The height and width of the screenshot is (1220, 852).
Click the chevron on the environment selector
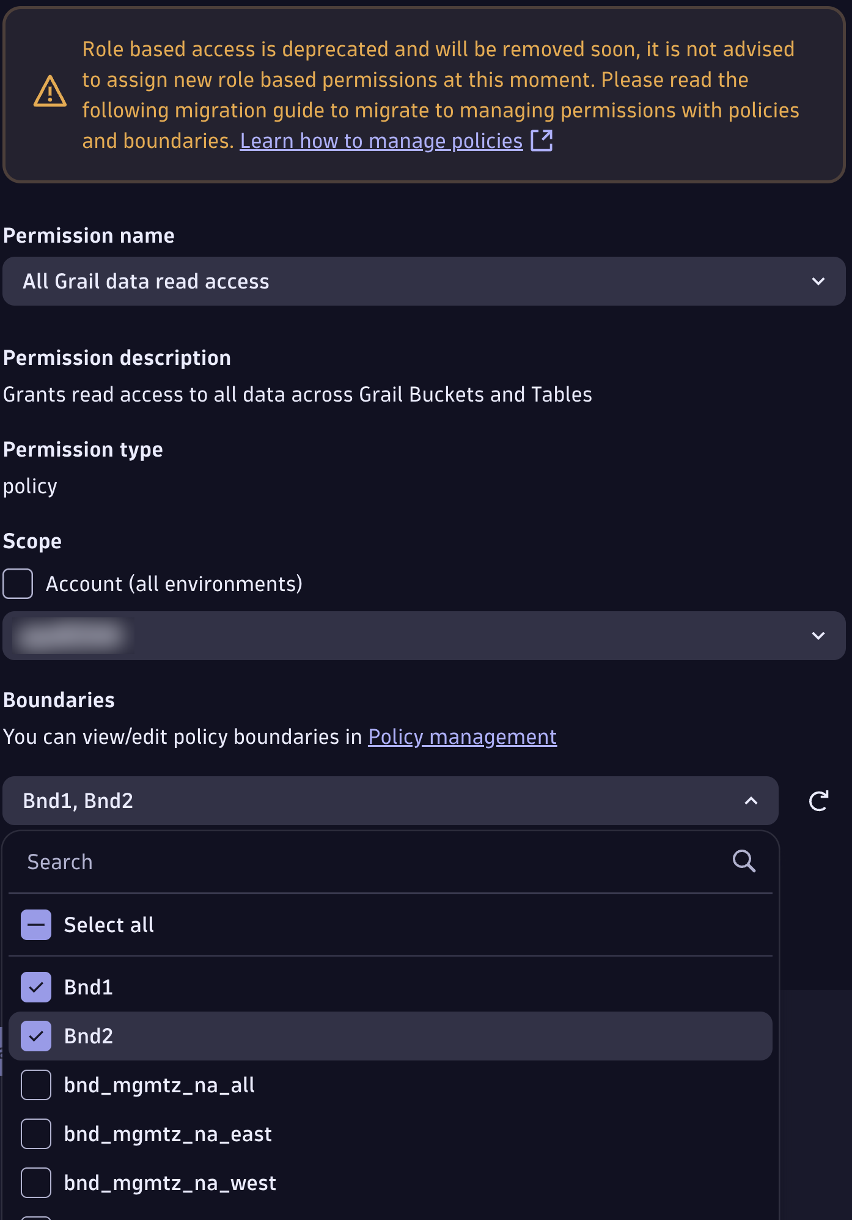[818, 636]
